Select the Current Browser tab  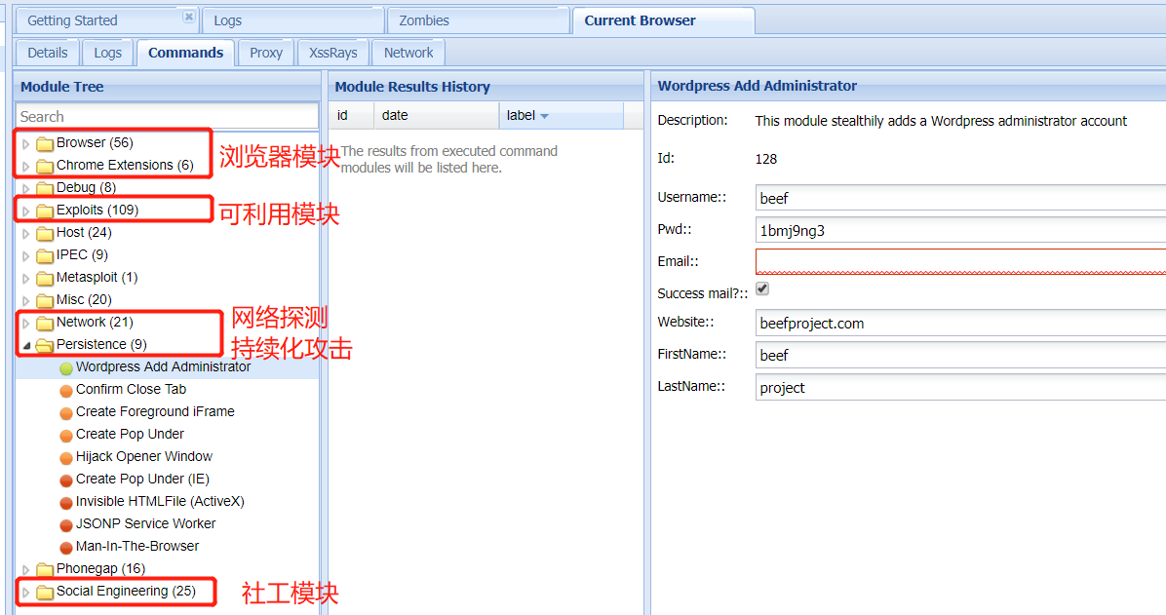pyautogui.click(x=663, y=20)
